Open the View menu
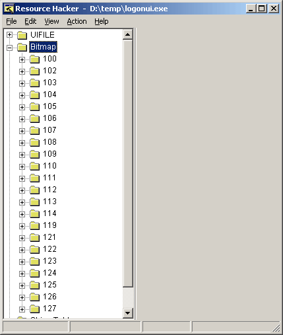 point(51,21)
